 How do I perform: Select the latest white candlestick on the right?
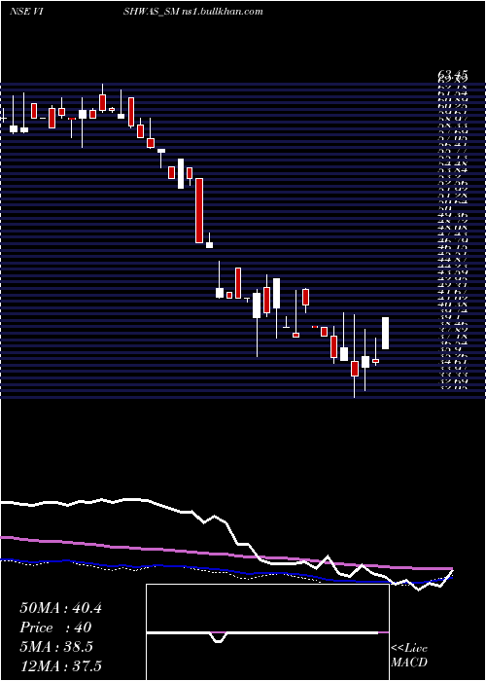click(x=385, y=333)
